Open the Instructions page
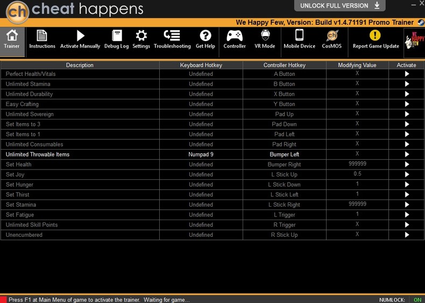425x303 pixels. click(42, 40)
